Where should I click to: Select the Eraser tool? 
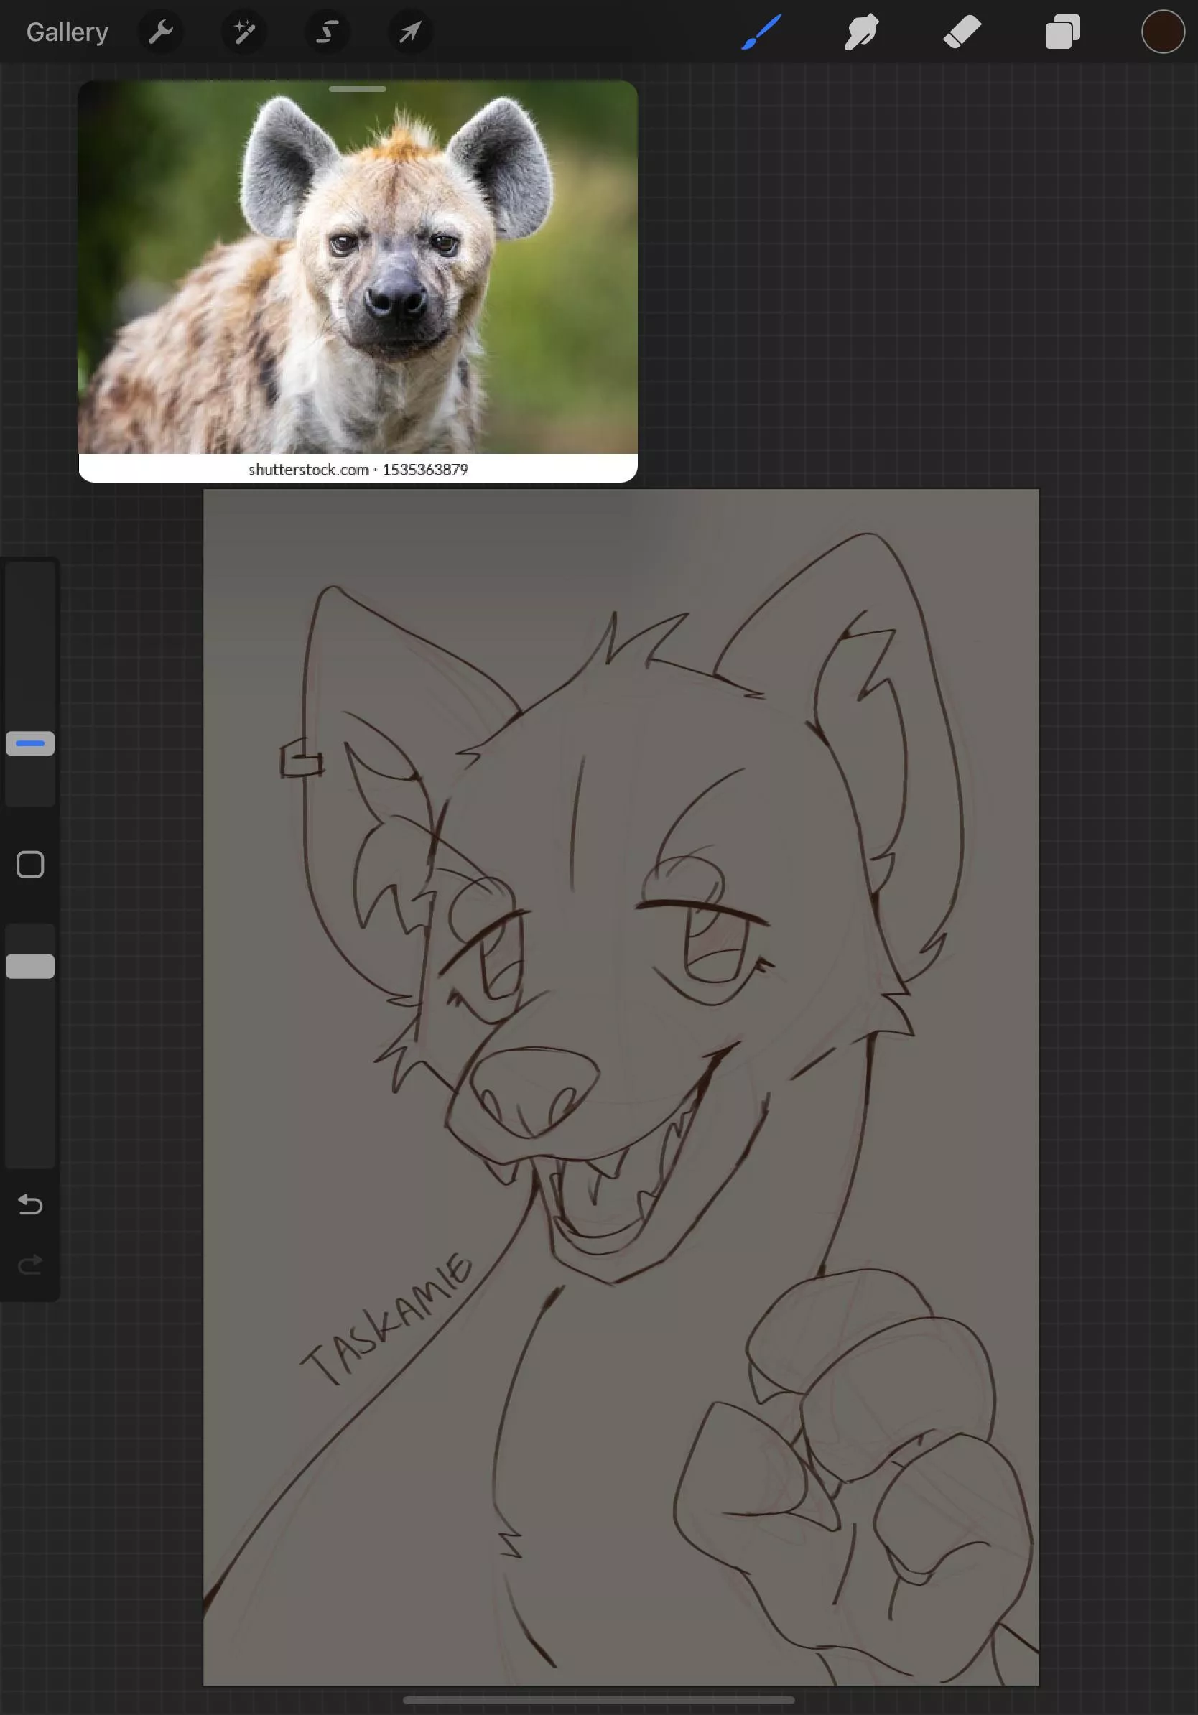point(962,32)
